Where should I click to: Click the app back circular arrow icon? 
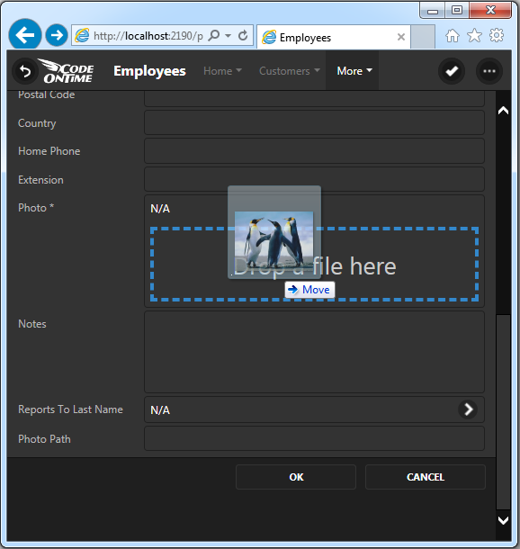coord(25,71)
